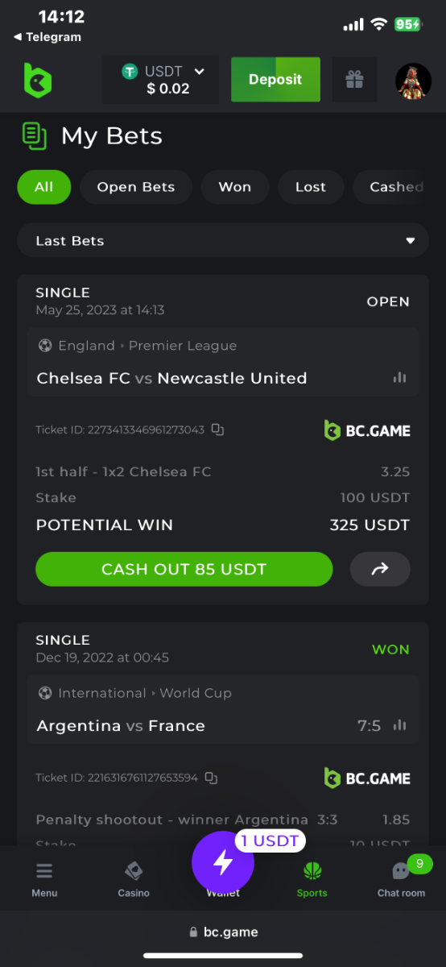Open stats chart for Argentina vs France

click(399, 725)
